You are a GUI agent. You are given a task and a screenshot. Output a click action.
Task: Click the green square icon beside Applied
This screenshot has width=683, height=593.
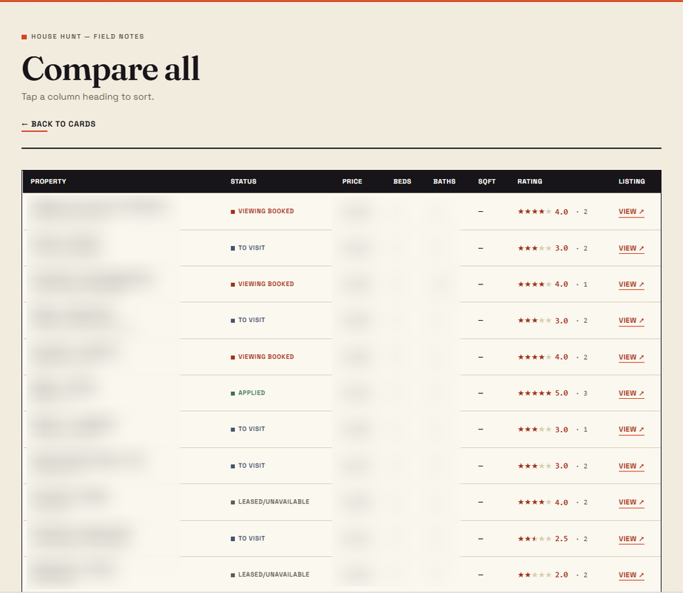point(233,393)
